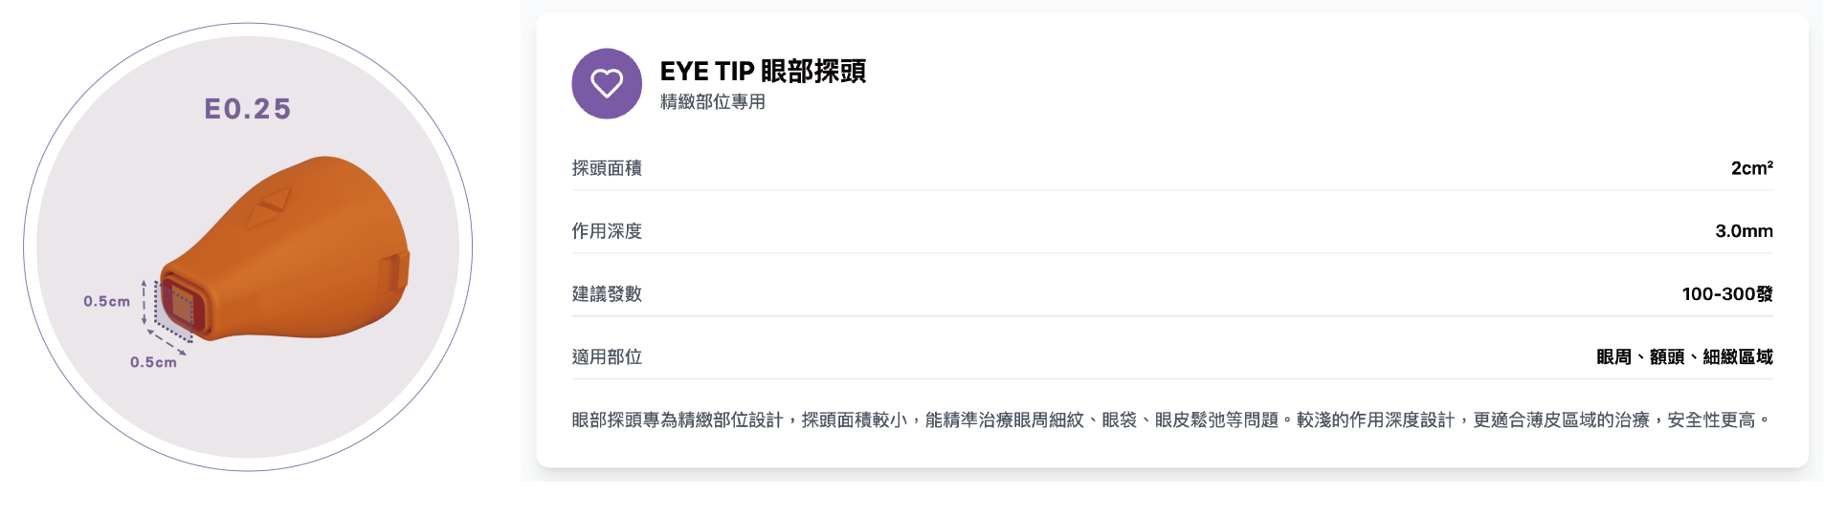Screen dimensions: 1824x516
Task: Click the E0.25 model label
Action: [248, 109]
